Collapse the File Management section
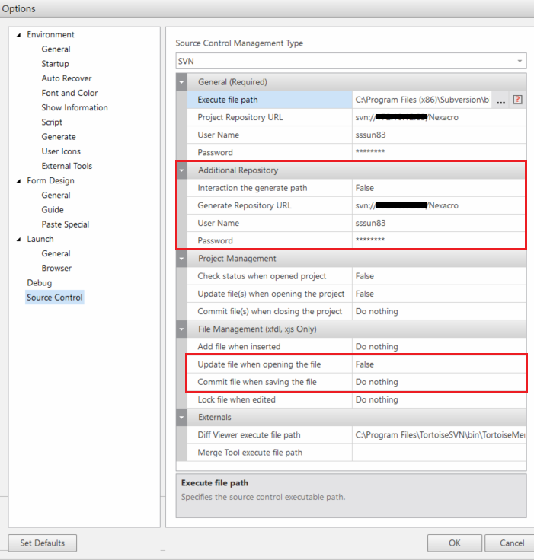This screenshot has height=560, width=534. [182, 329]
